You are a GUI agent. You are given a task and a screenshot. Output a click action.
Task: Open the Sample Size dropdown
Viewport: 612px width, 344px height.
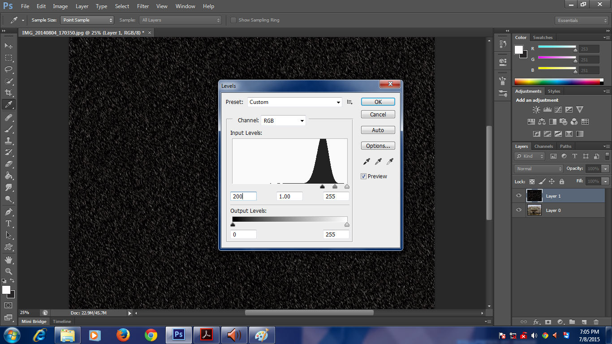pyautogui.click(x=88, y=20)
